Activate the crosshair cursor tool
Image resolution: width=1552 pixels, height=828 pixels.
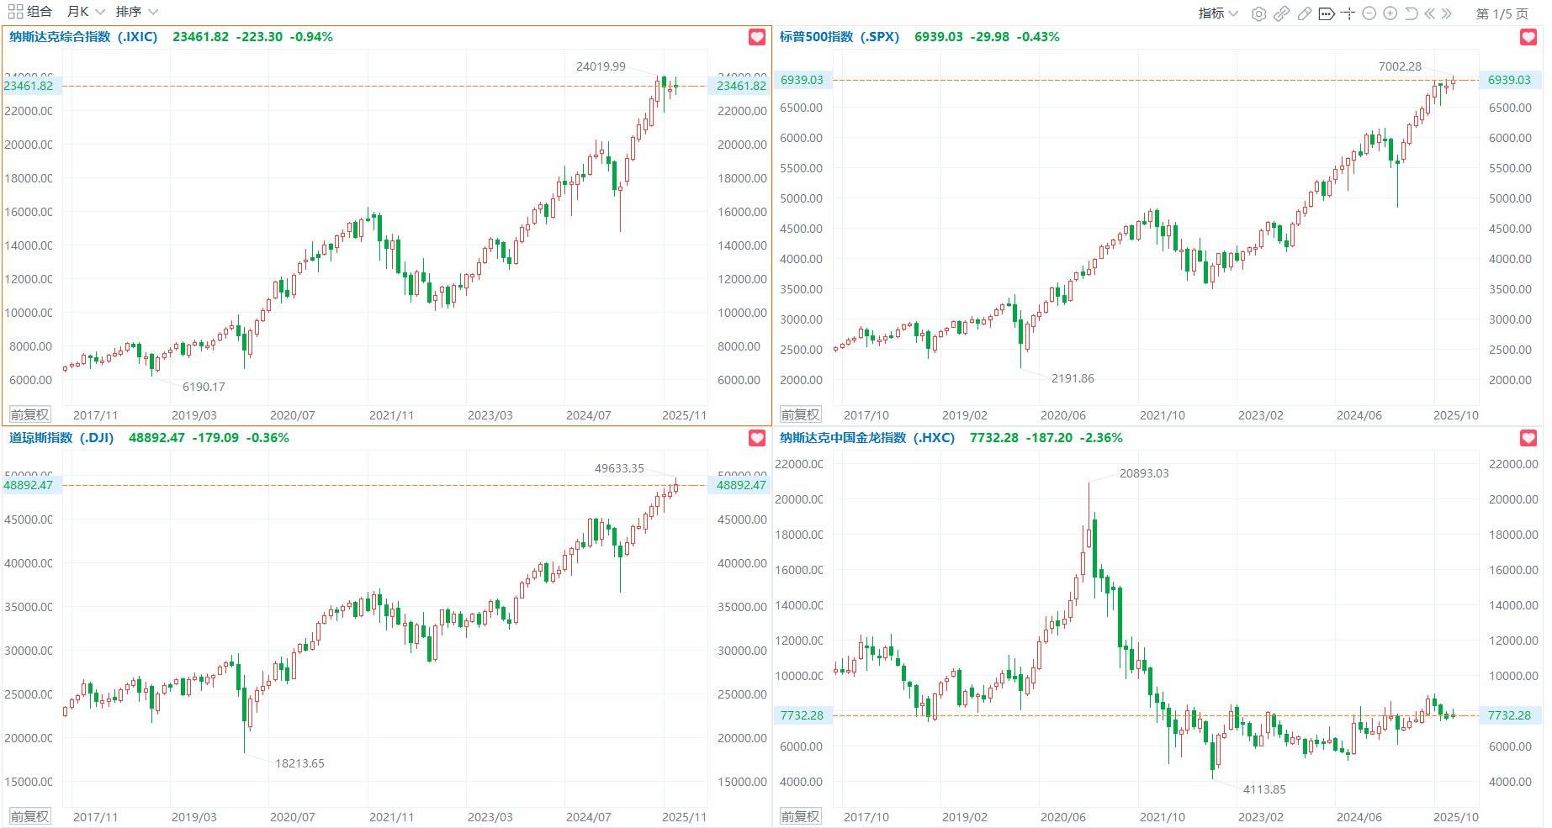(1348, 13)
